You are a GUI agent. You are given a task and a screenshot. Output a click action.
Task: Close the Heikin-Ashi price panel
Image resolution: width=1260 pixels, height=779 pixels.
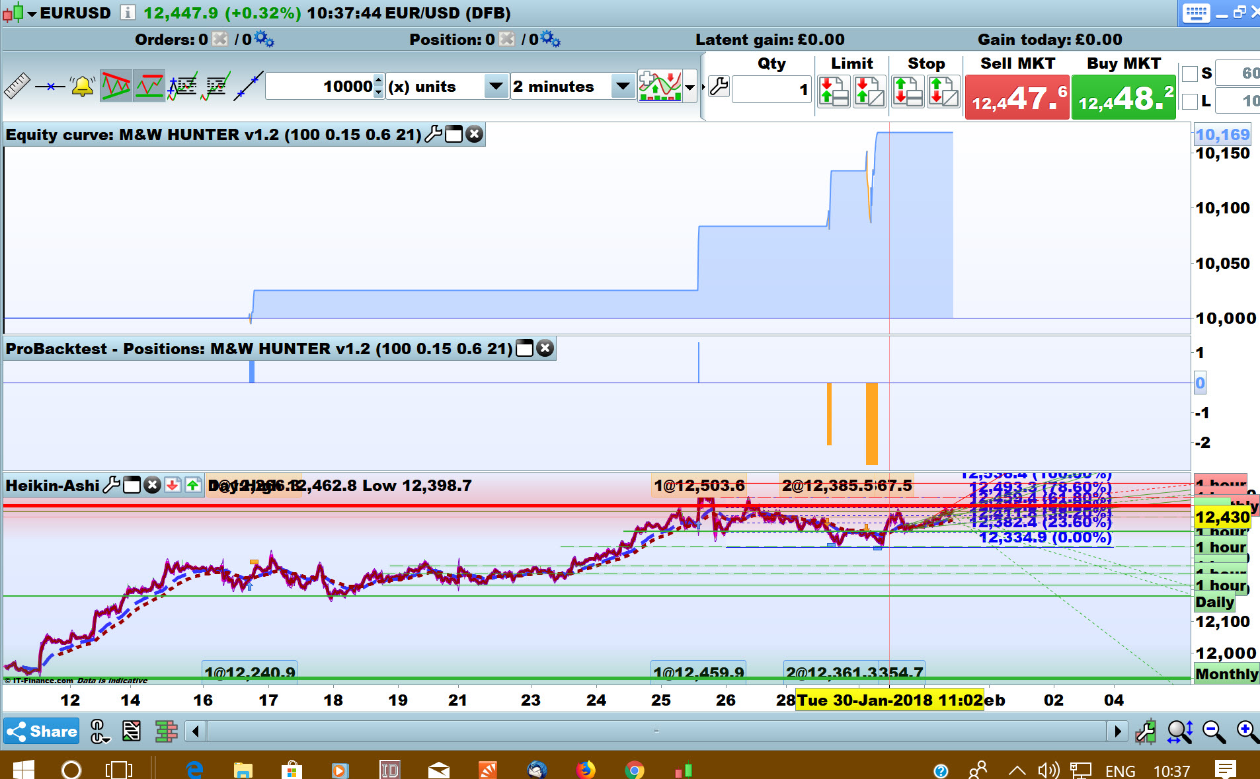(152, 485)
